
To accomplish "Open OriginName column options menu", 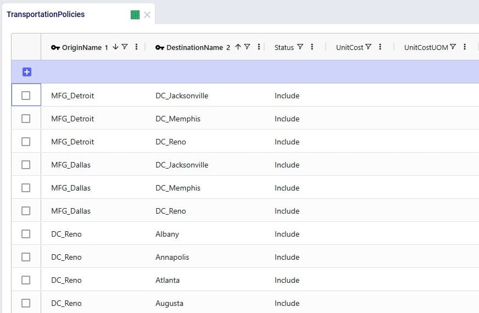I will coord(136,47).
